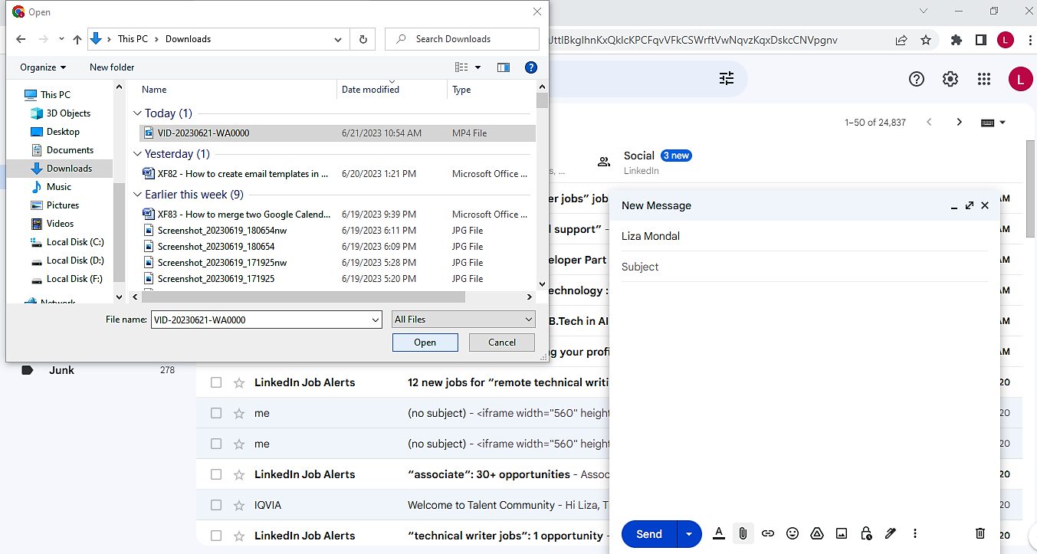Open the address path dropdown arrow

click(x=338, y=39)
